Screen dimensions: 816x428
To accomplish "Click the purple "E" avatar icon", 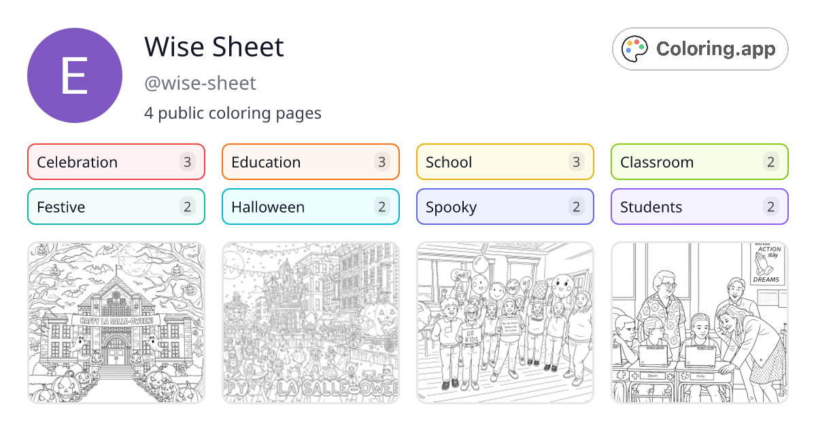I will [74, 75].
